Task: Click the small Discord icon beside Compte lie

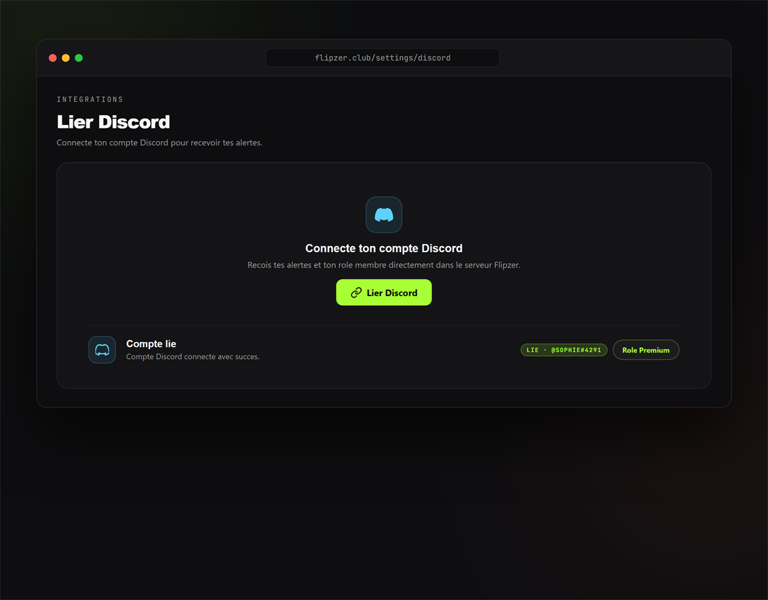Action: tap(102, 349)
